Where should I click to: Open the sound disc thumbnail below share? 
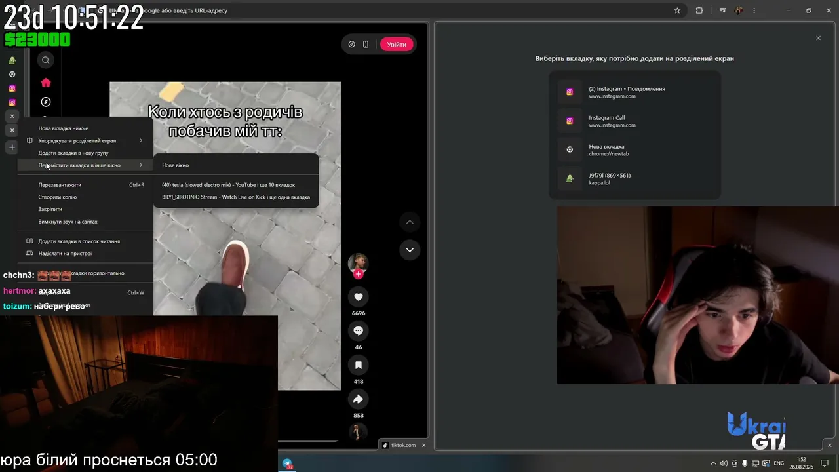[358, 431]
